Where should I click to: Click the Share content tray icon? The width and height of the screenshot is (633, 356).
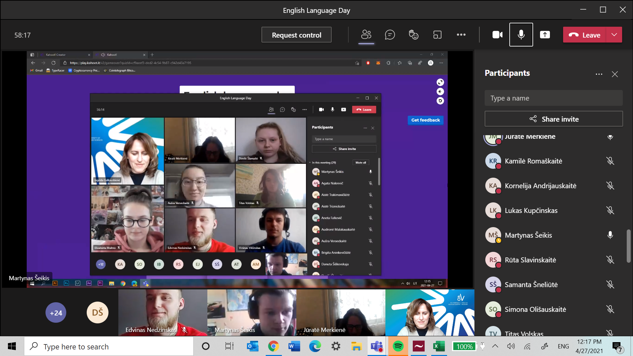click(x=545, y=35)
